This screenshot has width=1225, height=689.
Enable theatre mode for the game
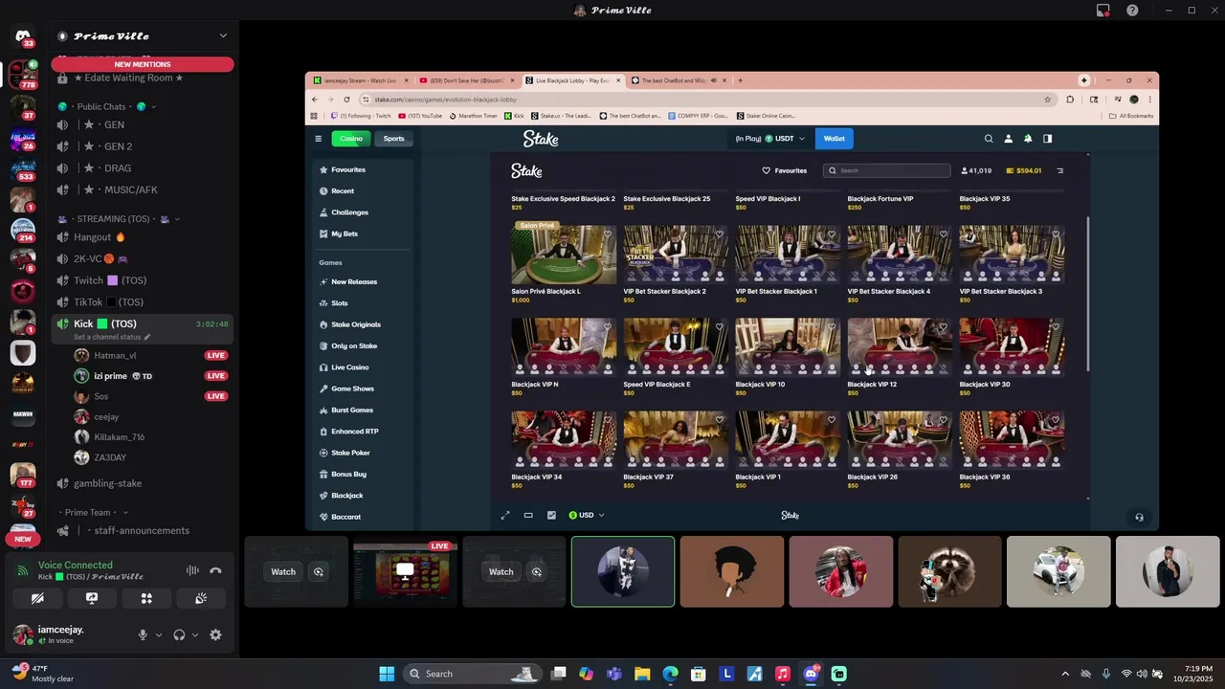coord(528,515)
